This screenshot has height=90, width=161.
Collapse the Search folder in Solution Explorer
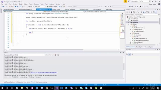click(131, 37)
